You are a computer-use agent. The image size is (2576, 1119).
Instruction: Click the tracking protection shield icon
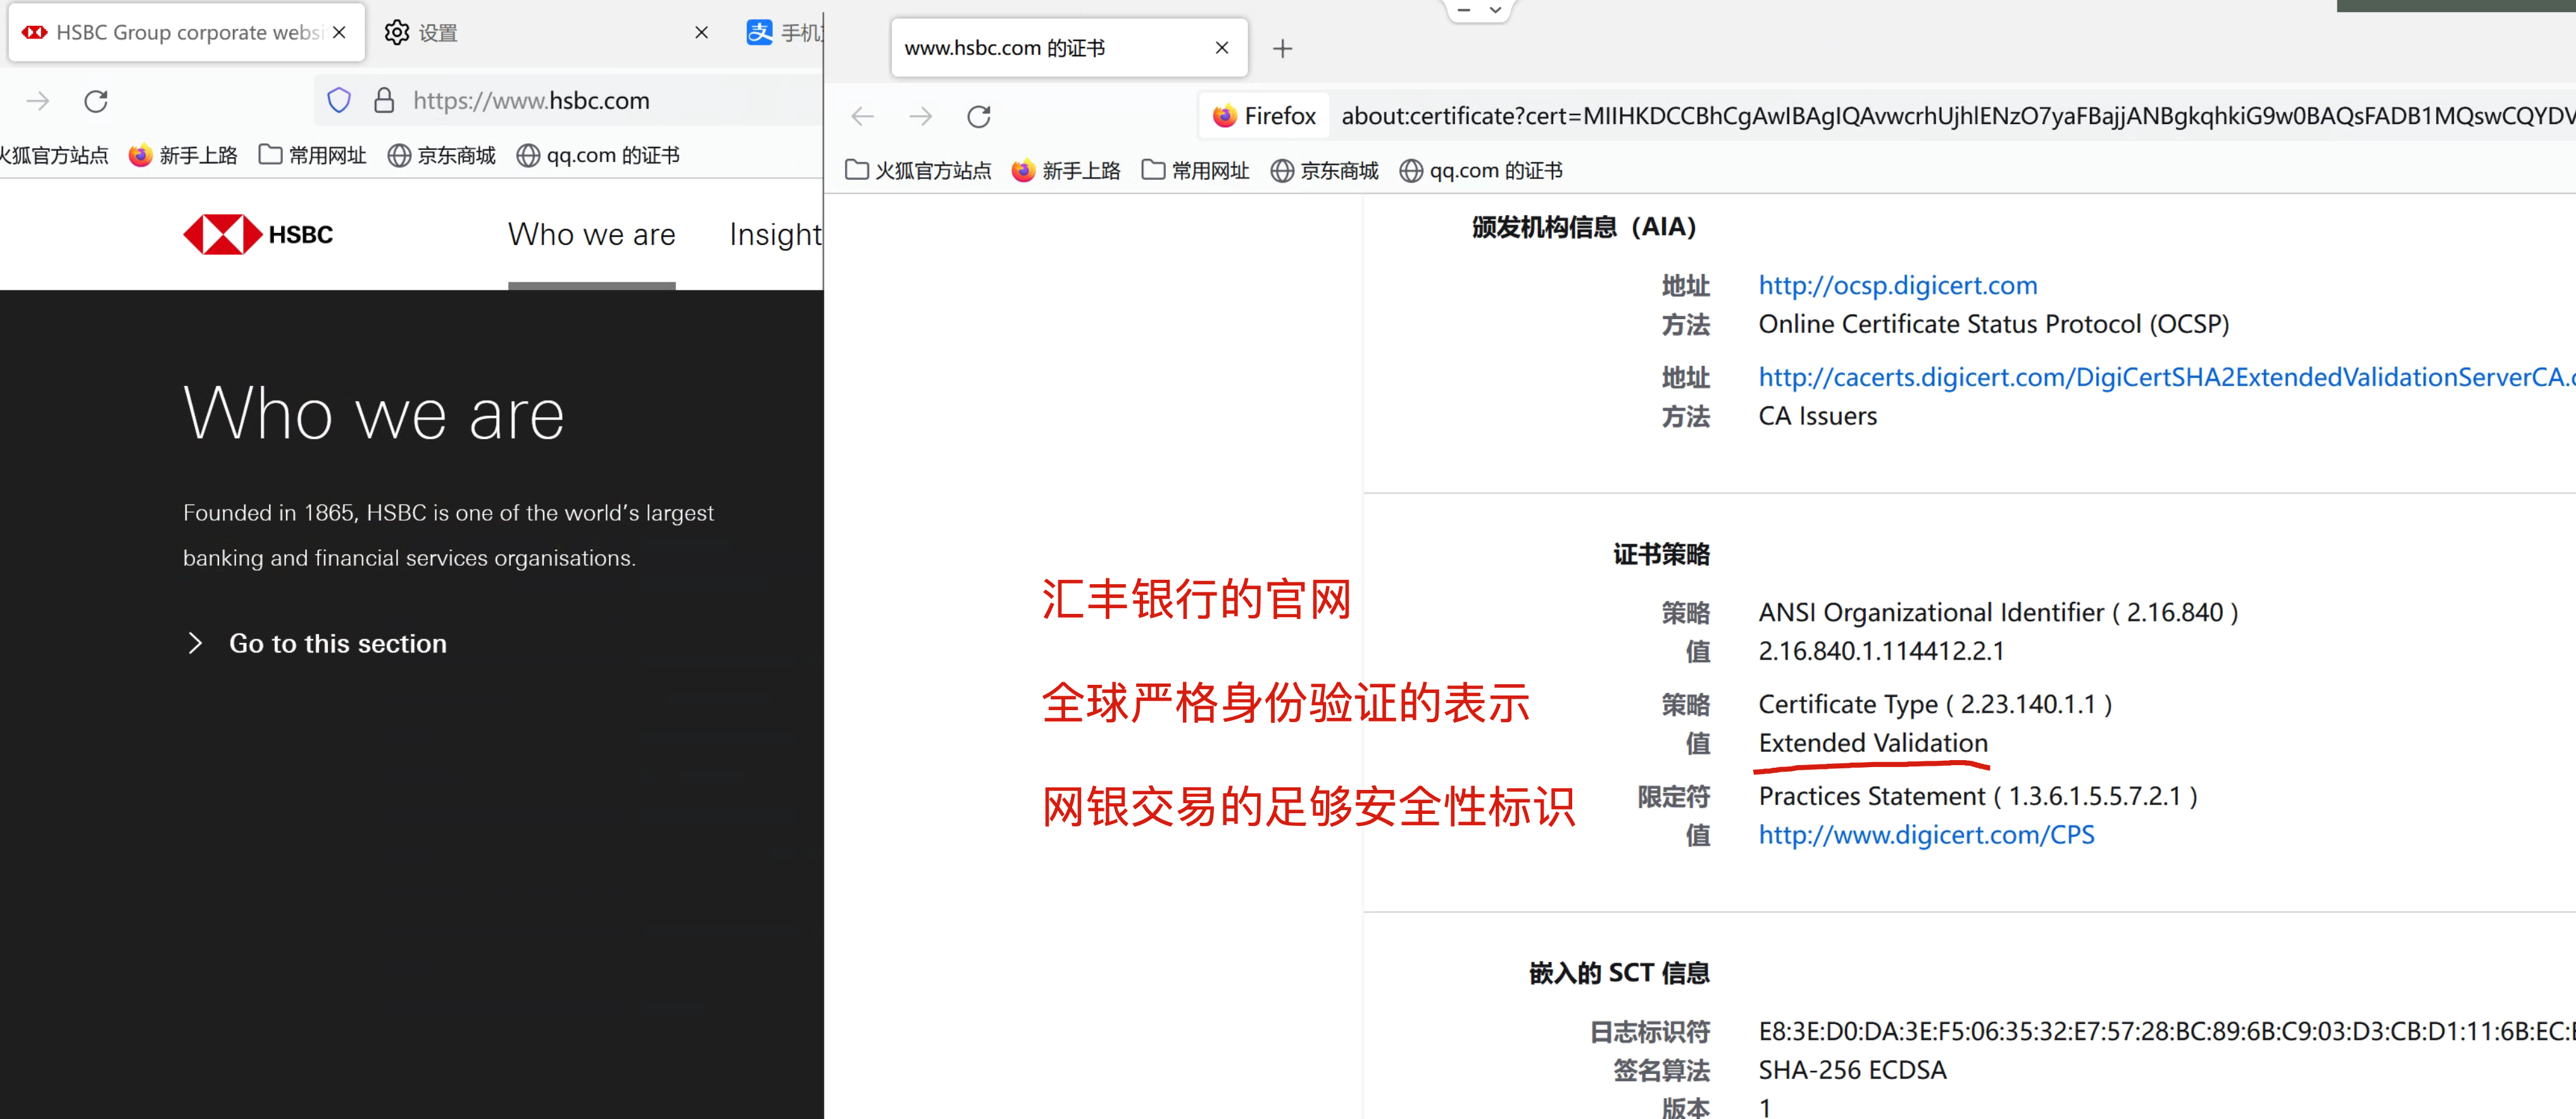click(339, 100)
